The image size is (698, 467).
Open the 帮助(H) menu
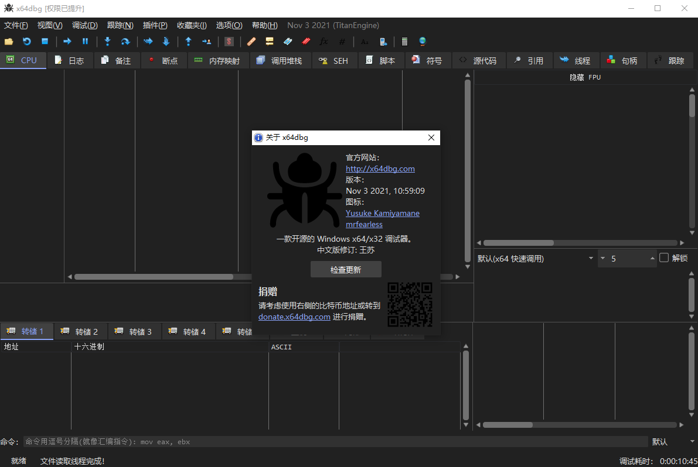coord(265,25)
